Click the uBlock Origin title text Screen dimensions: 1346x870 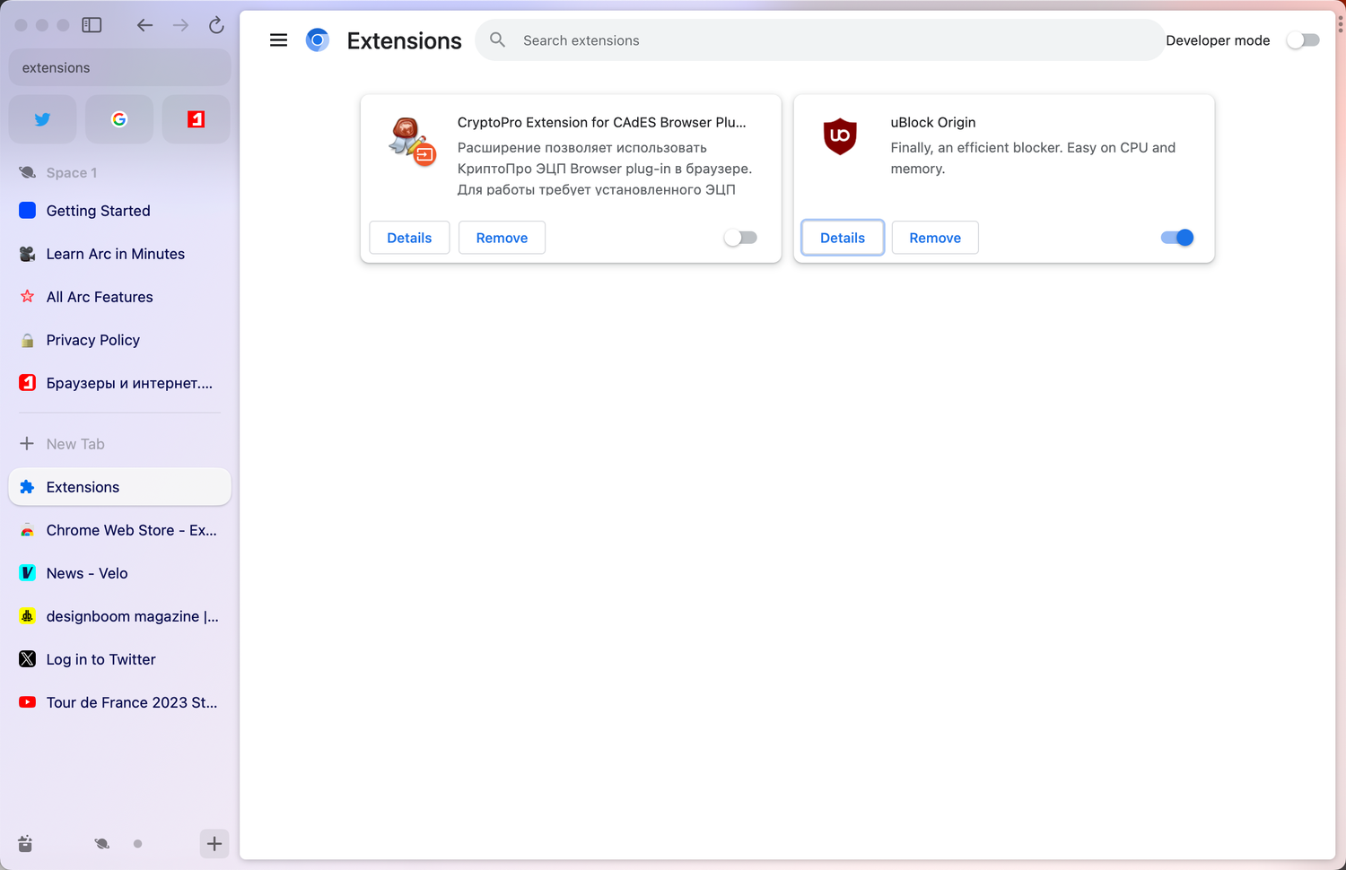click(933, 122)
